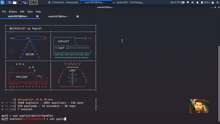Viewport: 220px width, 124px height.
Task: Click the screen recording camera tray icon
Action: (183, 2)
